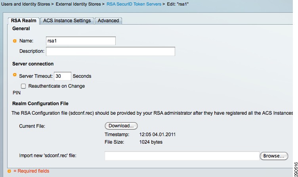The image size is (298, 177).
Task: Select the RSA Realm tab
Action: 23,21
